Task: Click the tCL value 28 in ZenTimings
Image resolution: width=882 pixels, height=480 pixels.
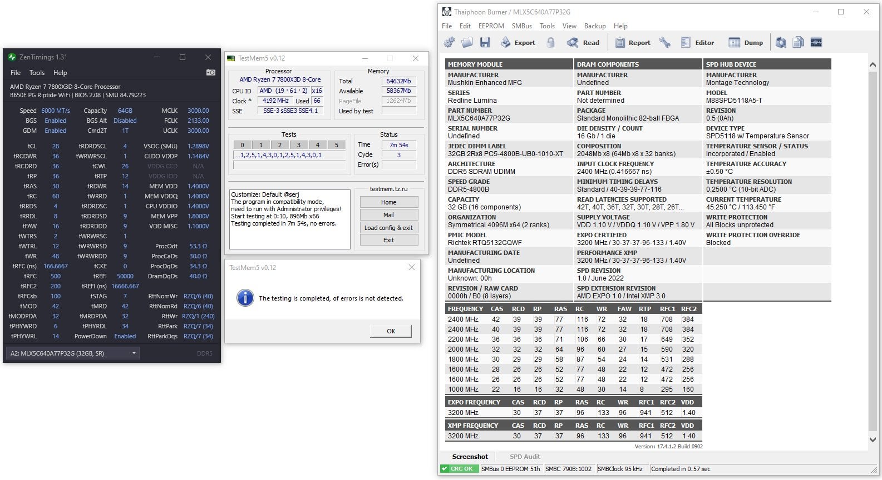Action: pyautogui.click(x=56, y=146)
